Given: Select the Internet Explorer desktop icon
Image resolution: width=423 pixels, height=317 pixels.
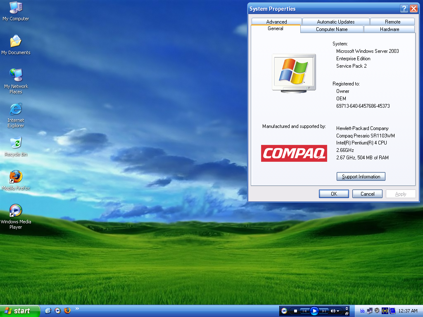Looking at the screenshot, I should tap(16, 115).
